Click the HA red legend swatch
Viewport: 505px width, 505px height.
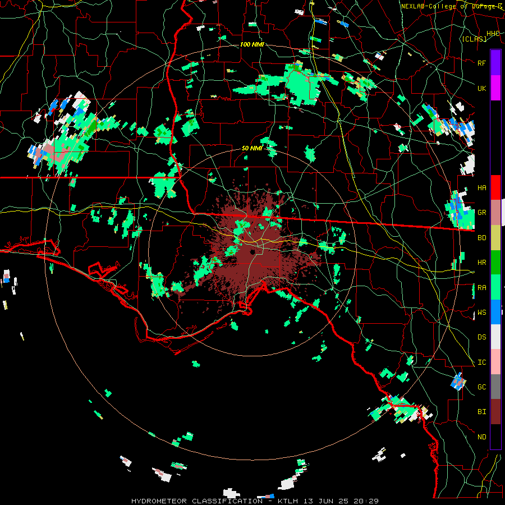[495, 187]
